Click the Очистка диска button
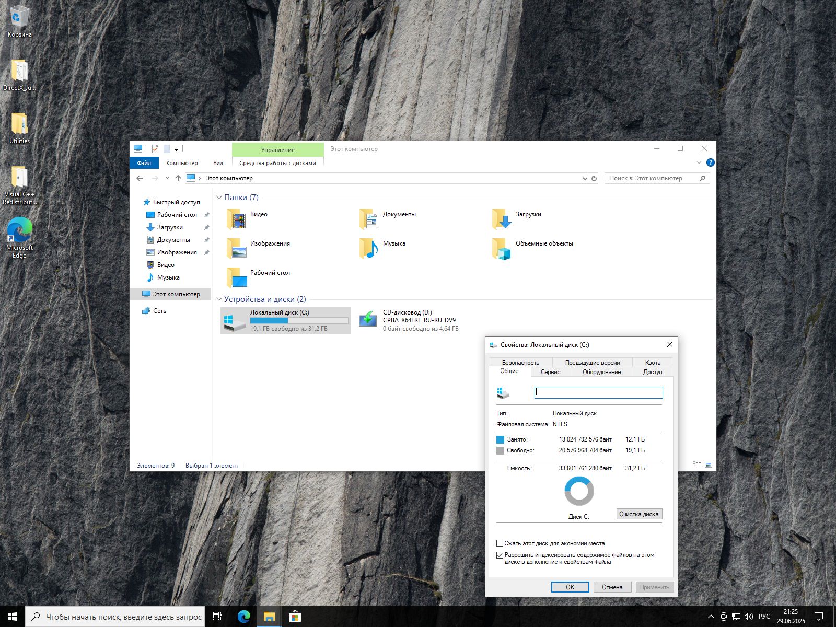 (639, 514)
